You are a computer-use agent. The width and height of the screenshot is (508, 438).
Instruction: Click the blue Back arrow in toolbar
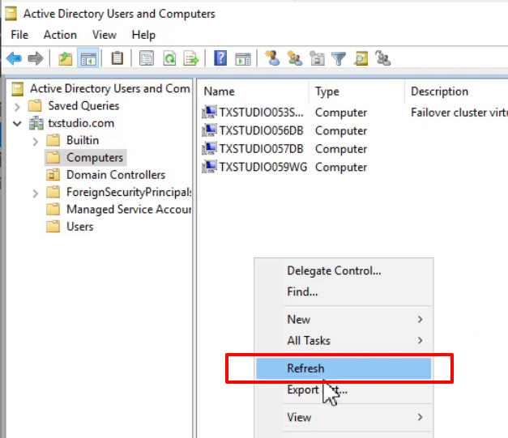click(x=14, y=58)
